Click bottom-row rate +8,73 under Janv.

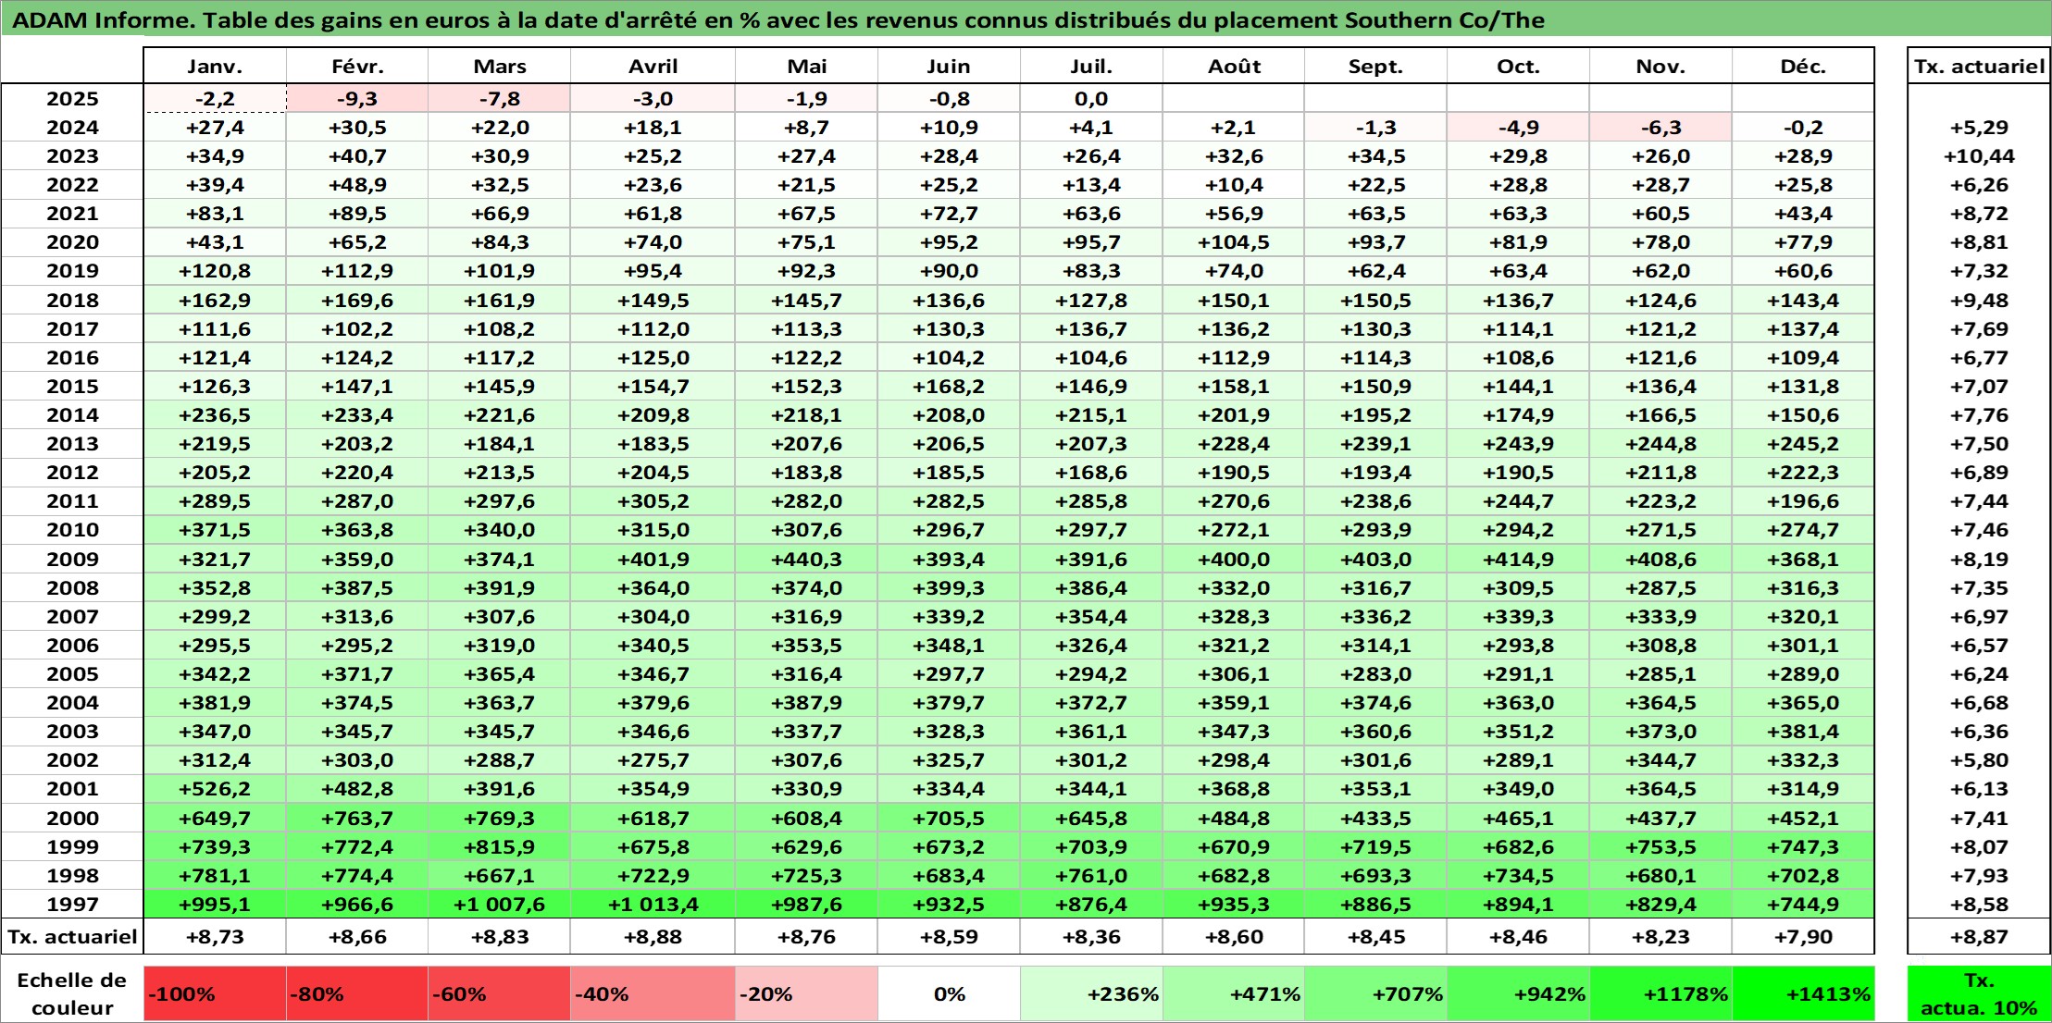[215, 936]
